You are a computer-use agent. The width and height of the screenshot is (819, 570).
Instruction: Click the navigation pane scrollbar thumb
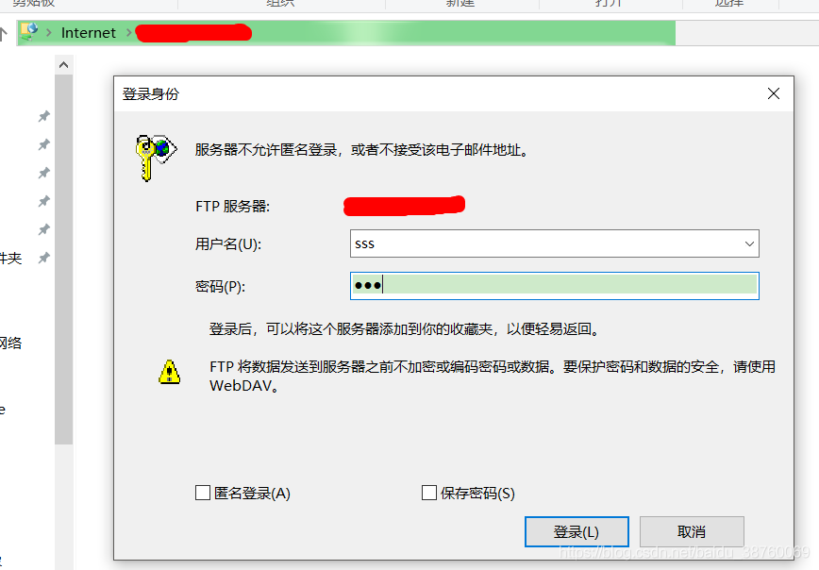point(64,260)
